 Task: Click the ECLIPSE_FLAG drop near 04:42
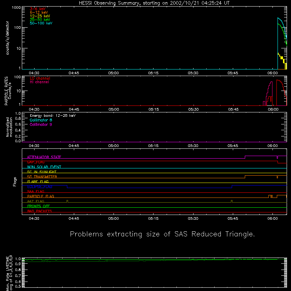(x=67, y=187)
